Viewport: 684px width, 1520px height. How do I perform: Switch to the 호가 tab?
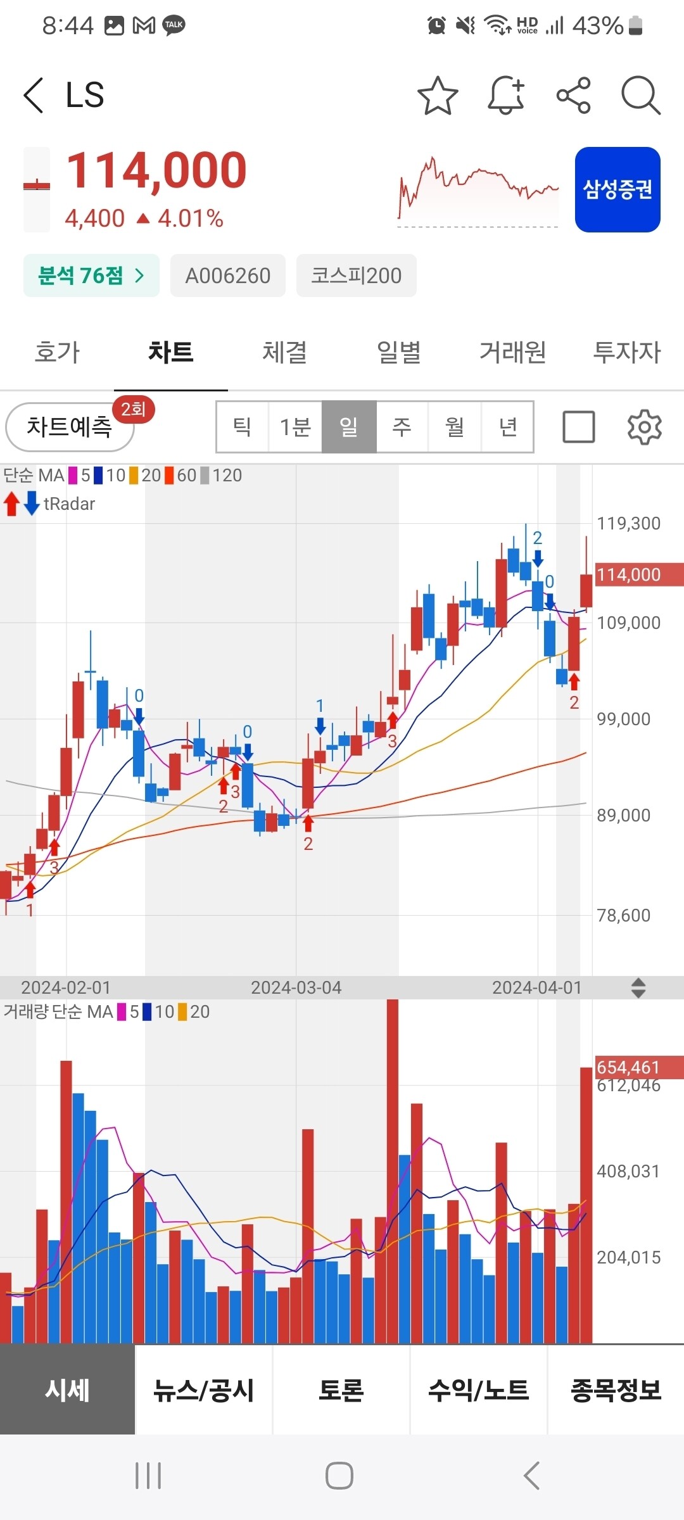pyautogui.click(x=57, y=352)
